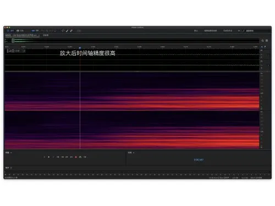Image resolution: width=275 pixels, height=206 pixels.
Task: Select the Lasso Selection tool
Action: point(63,31)
